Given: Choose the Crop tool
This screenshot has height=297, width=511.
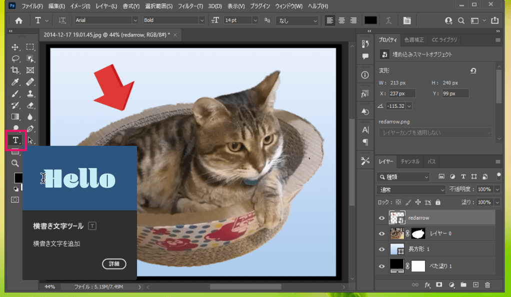Looking at the screenshot, I should tap(15, 70).
